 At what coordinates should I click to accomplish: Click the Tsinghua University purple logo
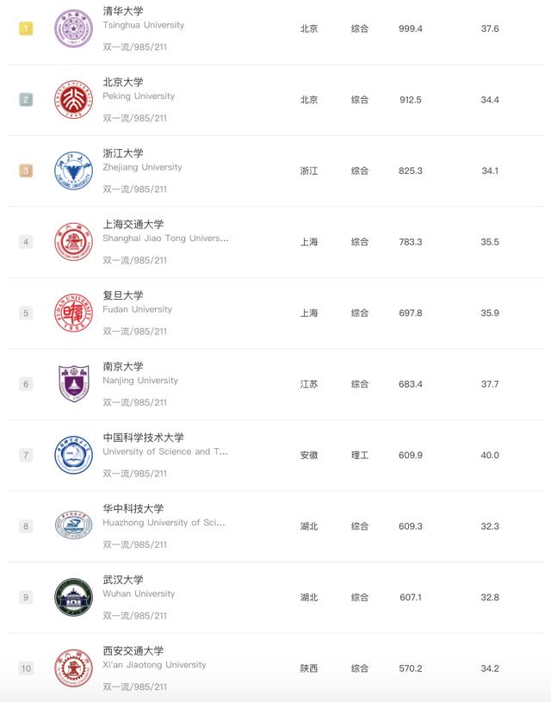coord(73,28)
